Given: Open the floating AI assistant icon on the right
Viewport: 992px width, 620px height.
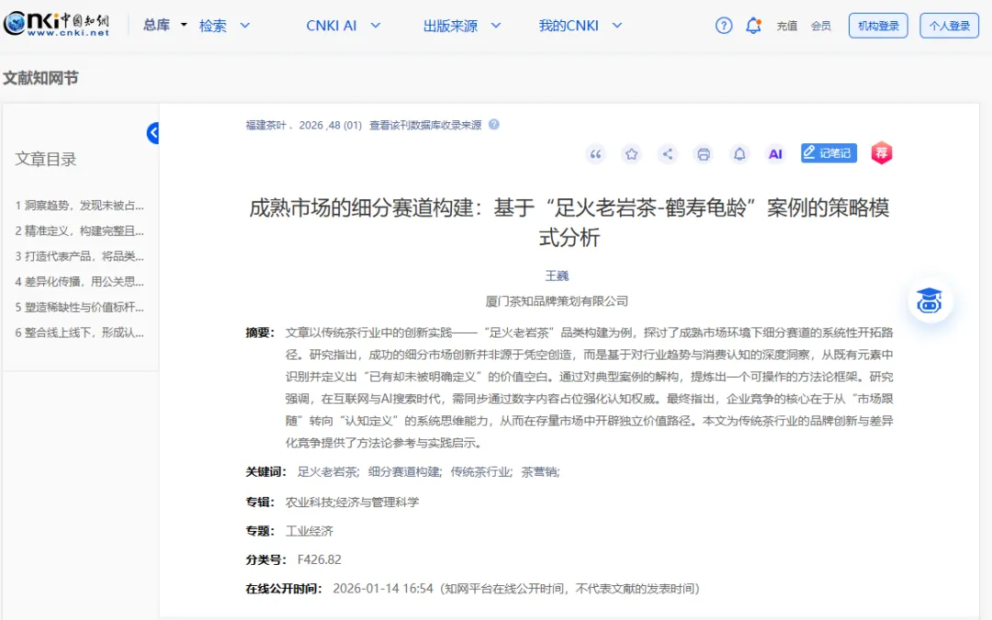Looking at the screenshot, I should point(930,300).
